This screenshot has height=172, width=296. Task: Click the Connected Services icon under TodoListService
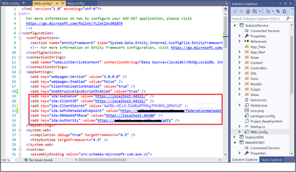click(x=246, y=31)
